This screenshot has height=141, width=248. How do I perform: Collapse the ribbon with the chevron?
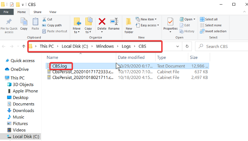(x=244, y=12)
